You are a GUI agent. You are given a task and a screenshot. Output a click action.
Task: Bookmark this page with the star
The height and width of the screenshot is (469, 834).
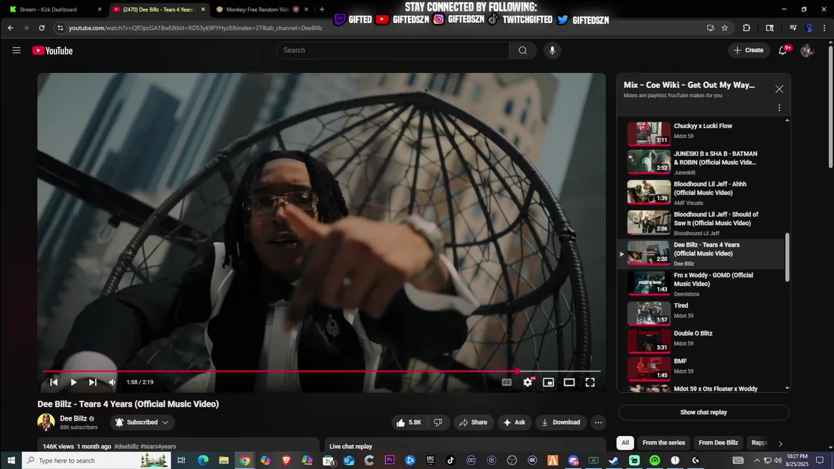click(725, 28)
